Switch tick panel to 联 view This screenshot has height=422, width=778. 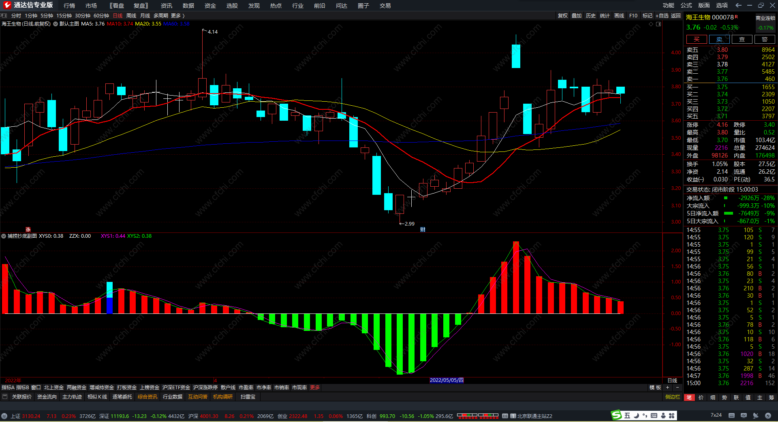coord(736,397)
